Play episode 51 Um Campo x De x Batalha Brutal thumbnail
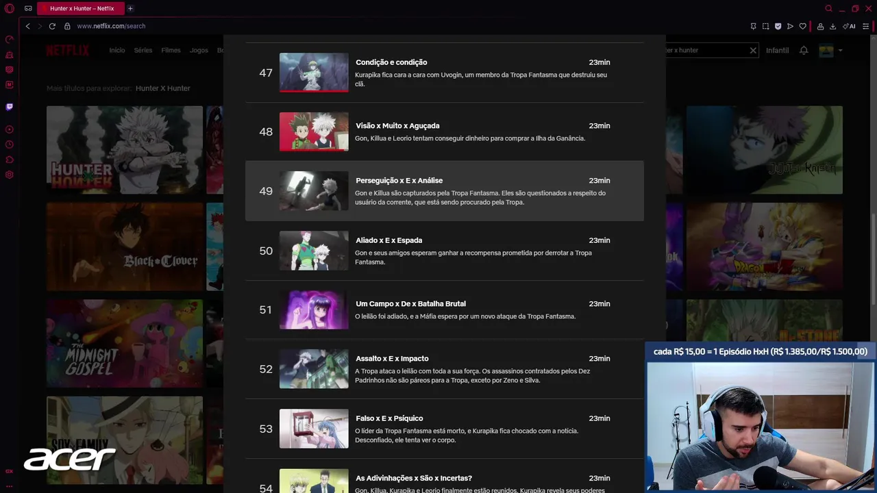This screenshot has width=877, height=493. (x=314, y=309)
